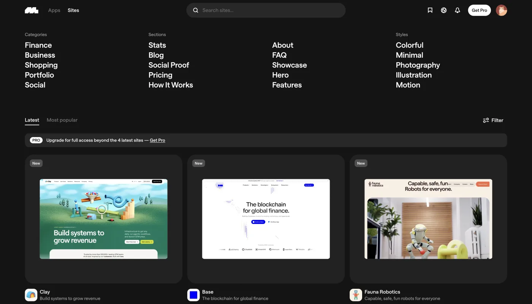Select the Hero section

click(x=280, y=75)
